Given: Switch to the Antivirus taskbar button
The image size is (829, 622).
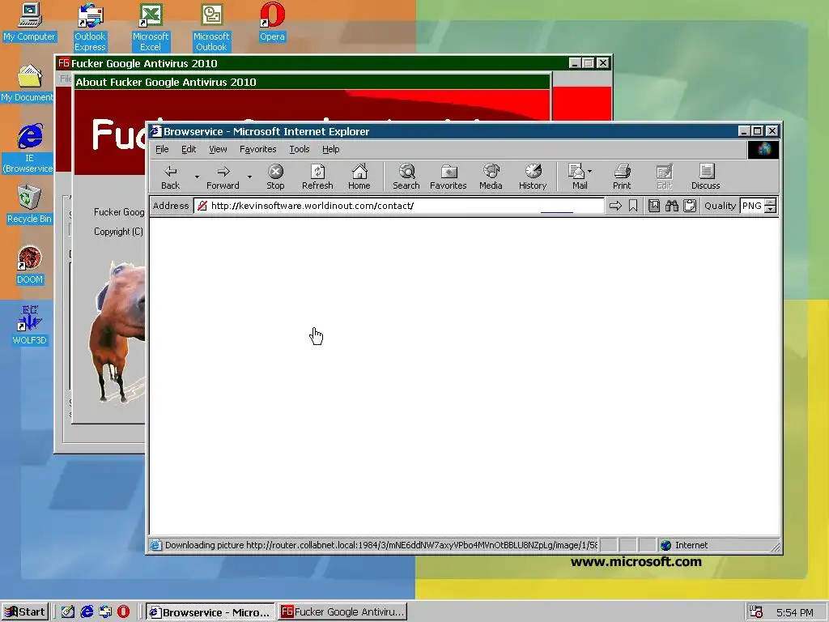Looking at the screenshot, I should click(342, 612).
